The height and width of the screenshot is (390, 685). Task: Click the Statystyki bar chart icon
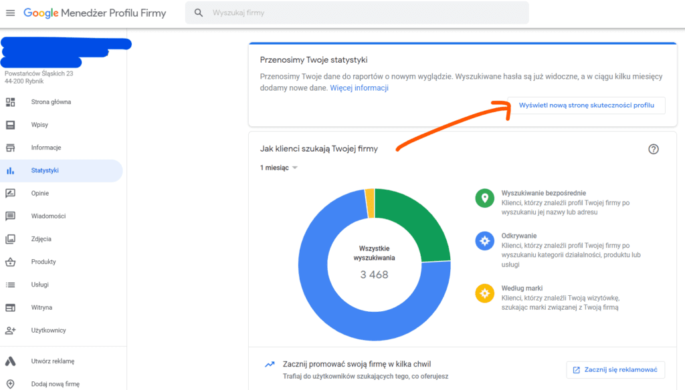coord(10,170)
